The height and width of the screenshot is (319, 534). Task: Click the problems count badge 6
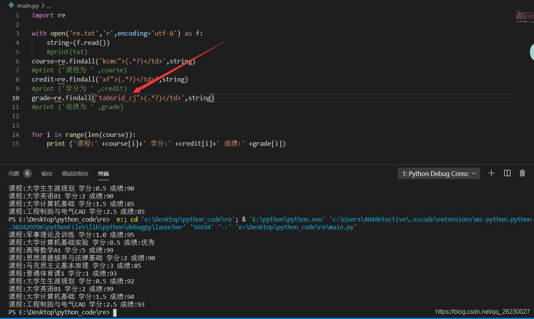[x=27, y=174]
